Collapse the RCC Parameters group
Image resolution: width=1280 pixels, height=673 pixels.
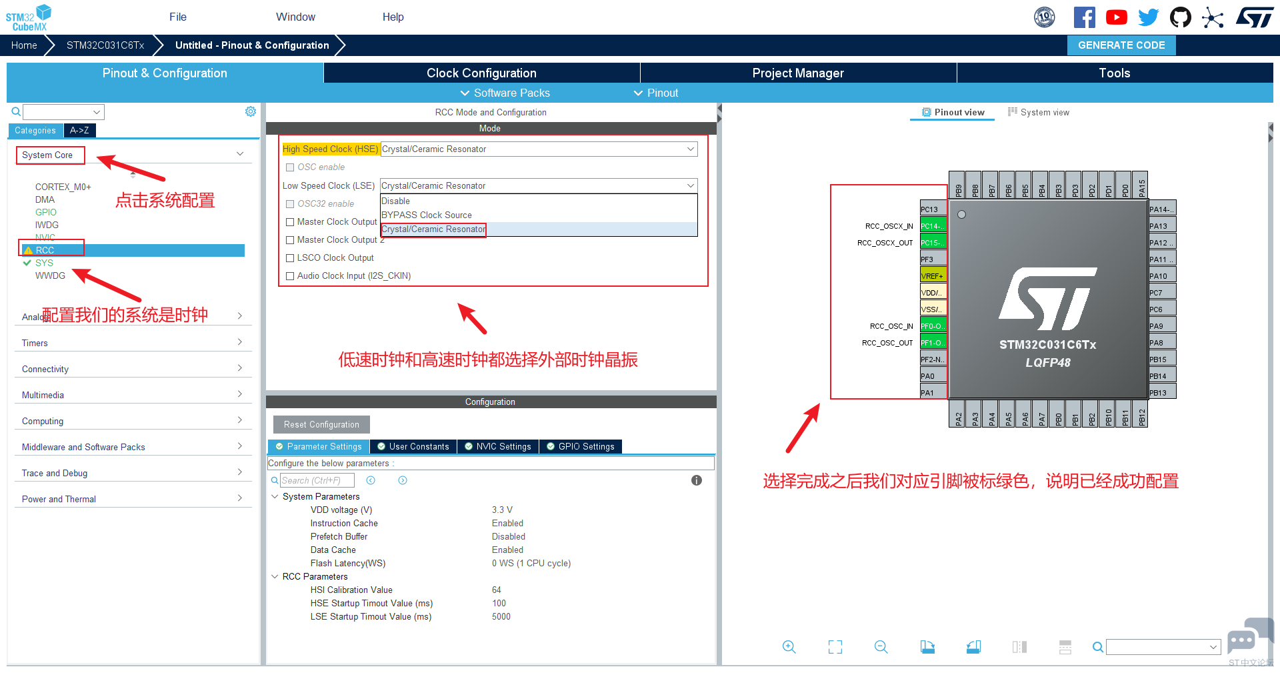point(275,577)
